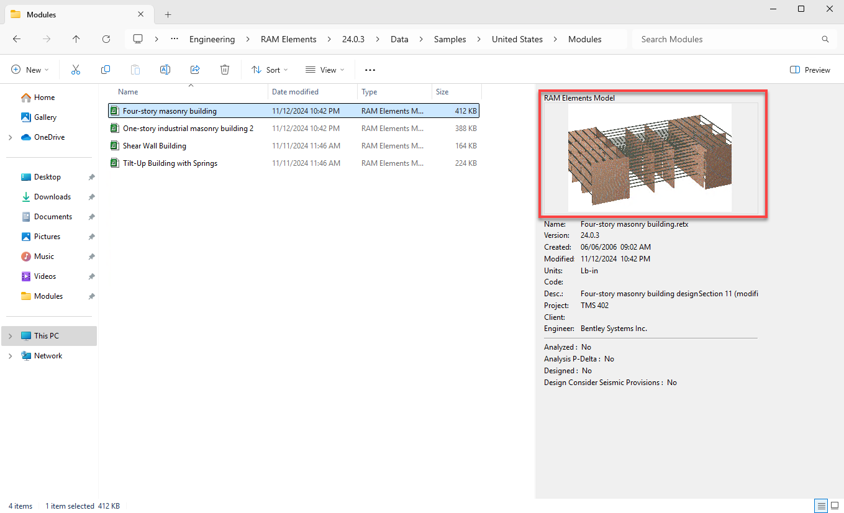
Task: Refresh the Modules folder
Action: pyautogui.click(x=106, y=39)
